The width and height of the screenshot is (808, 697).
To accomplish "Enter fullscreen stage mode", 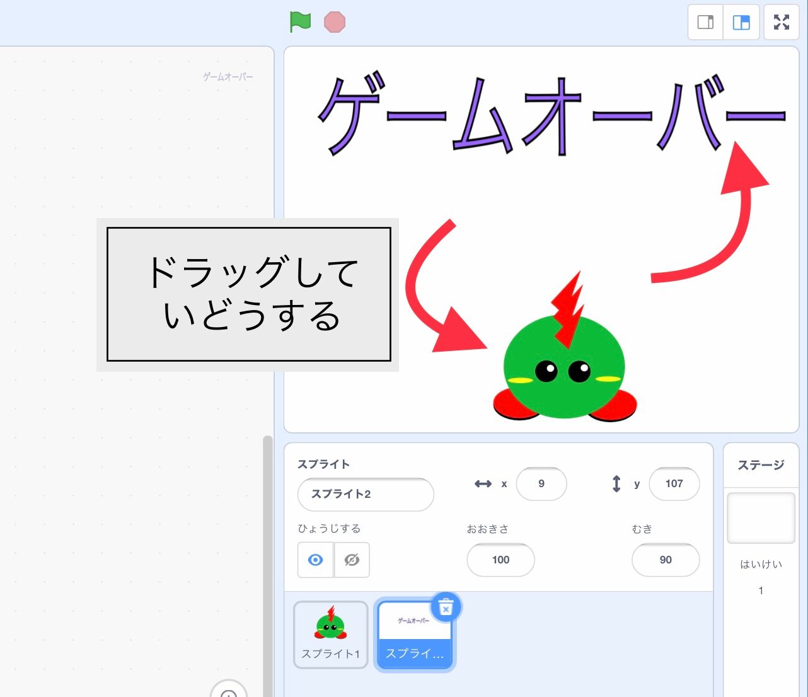I will tap(781, 22).
